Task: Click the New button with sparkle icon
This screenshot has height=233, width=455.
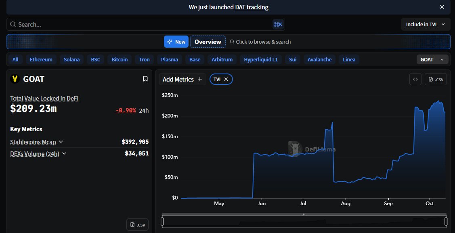Action: (x=176, y=42)
